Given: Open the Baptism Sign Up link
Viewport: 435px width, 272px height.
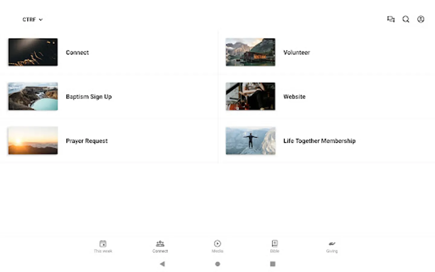Looking at the screenshot, I should 89,96.
